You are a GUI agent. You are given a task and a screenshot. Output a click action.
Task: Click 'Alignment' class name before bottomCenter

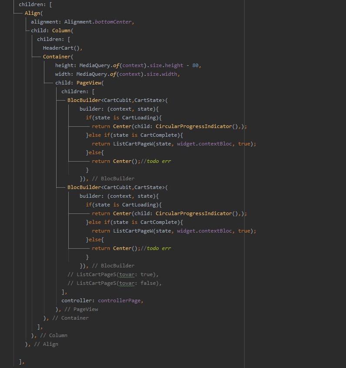coord(78,22)
